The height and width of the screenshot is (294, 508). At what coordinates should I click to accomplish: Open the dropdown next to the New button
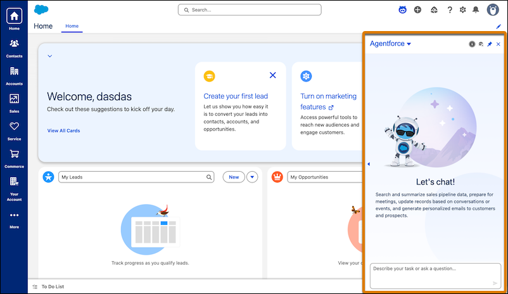click(252, 177)
